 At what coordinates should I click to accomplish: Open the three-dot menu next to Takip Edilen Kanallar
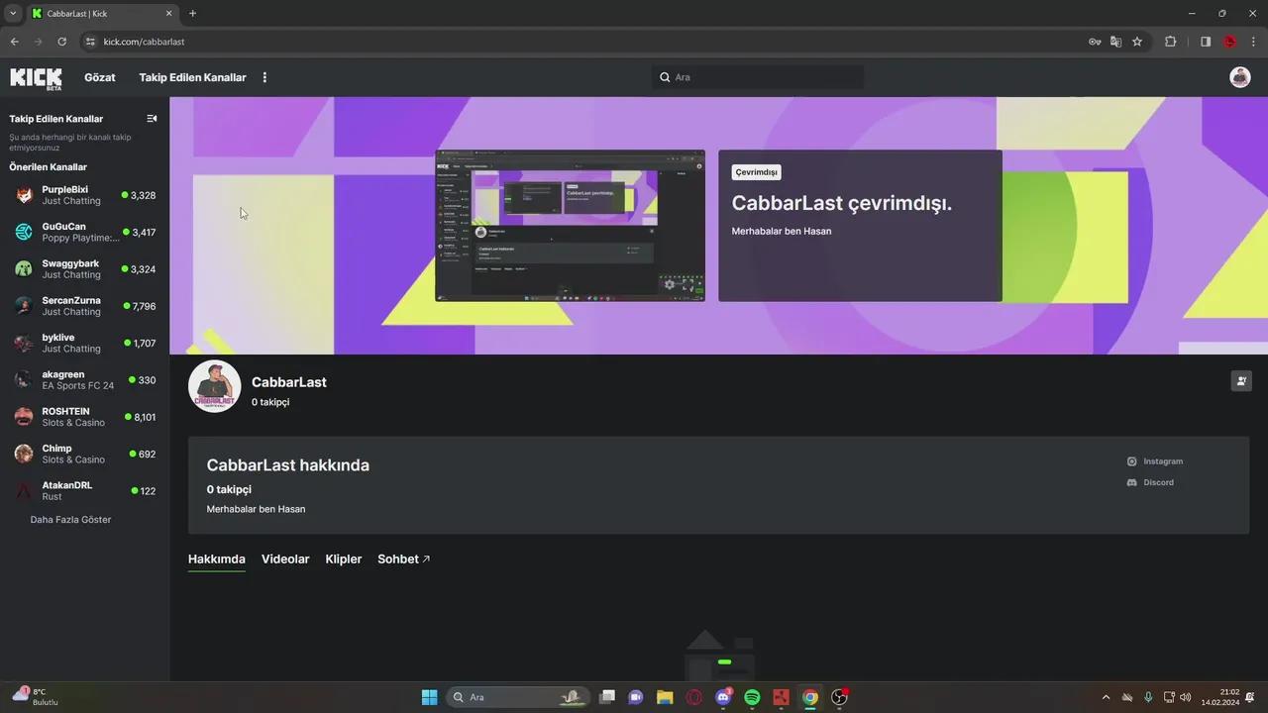point(264,77)
